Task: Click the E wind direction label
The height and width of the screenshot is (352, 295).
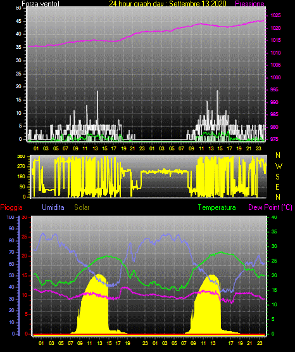Action: pos(277,186)
